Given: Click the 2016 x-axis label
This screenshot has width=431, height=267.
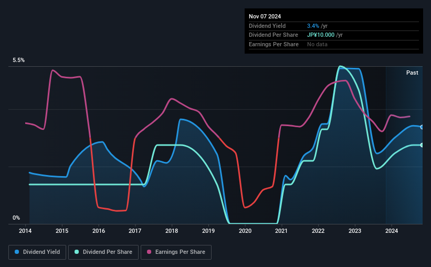Looking at the screenshot, I should click(x=98, y=231).
